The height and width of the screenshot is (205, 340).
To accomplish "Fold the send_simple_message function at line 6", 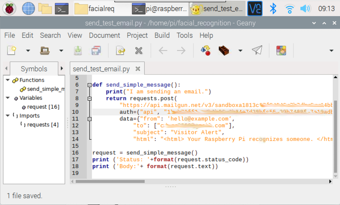I will [89, 85].
